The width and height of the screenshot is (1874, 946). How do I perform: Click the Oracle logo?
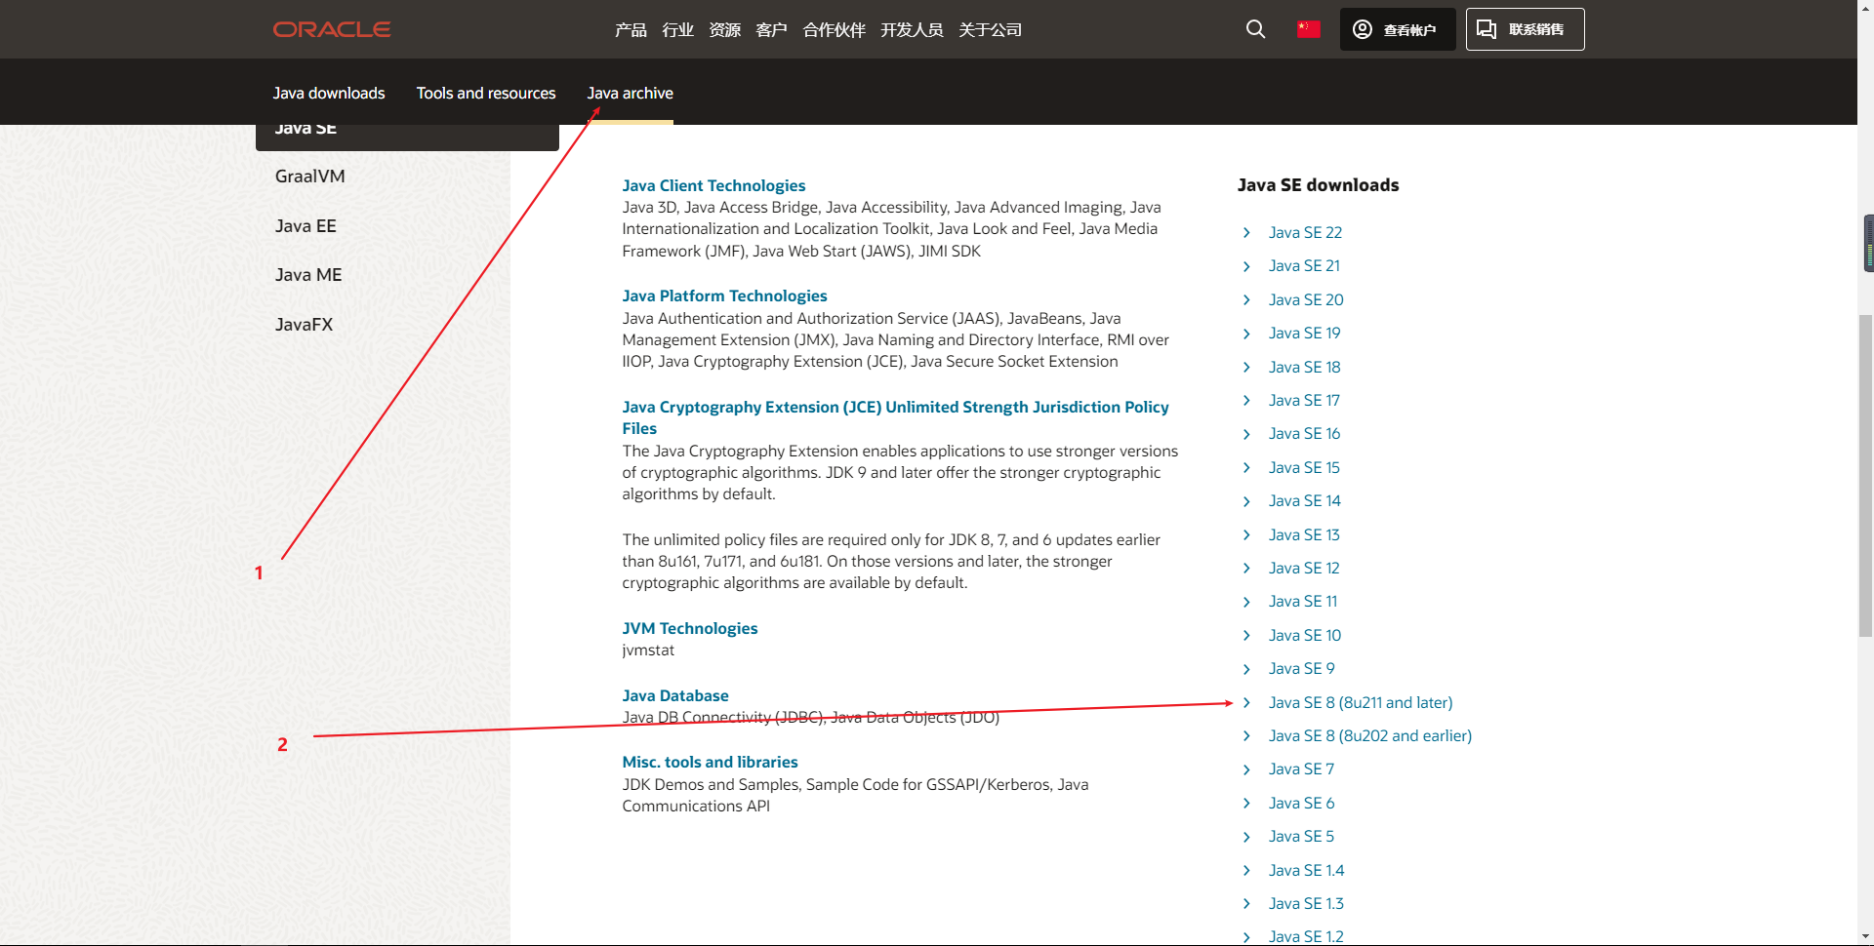[x=332, y=29]
